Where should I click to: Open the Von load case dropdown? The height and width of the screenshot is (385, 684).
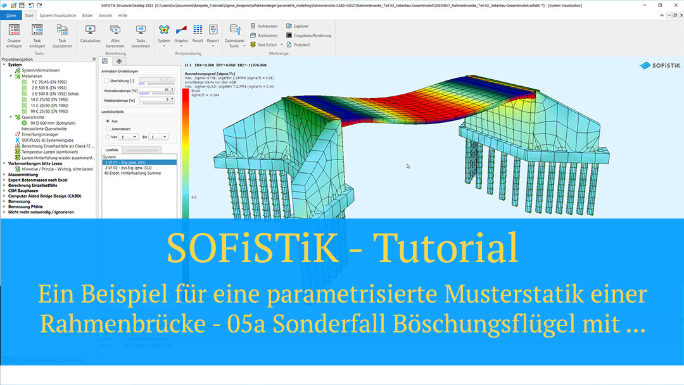point(129,136)
